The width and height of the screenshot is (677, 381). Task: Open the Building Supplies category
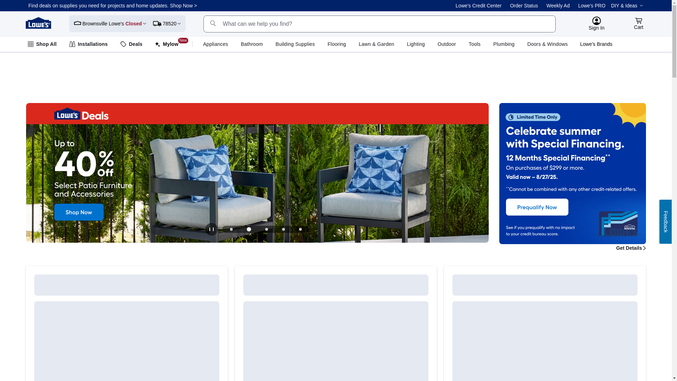click(295, 44)
